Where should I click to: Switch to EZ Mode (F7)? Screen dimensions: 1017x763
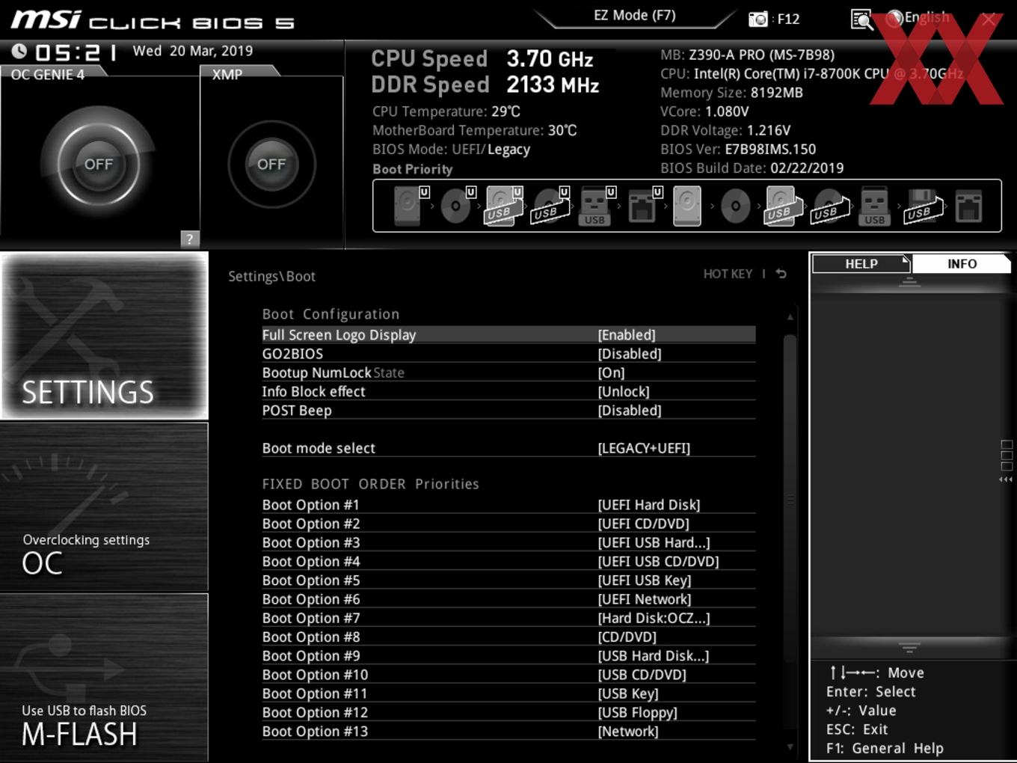coord(635,15)
